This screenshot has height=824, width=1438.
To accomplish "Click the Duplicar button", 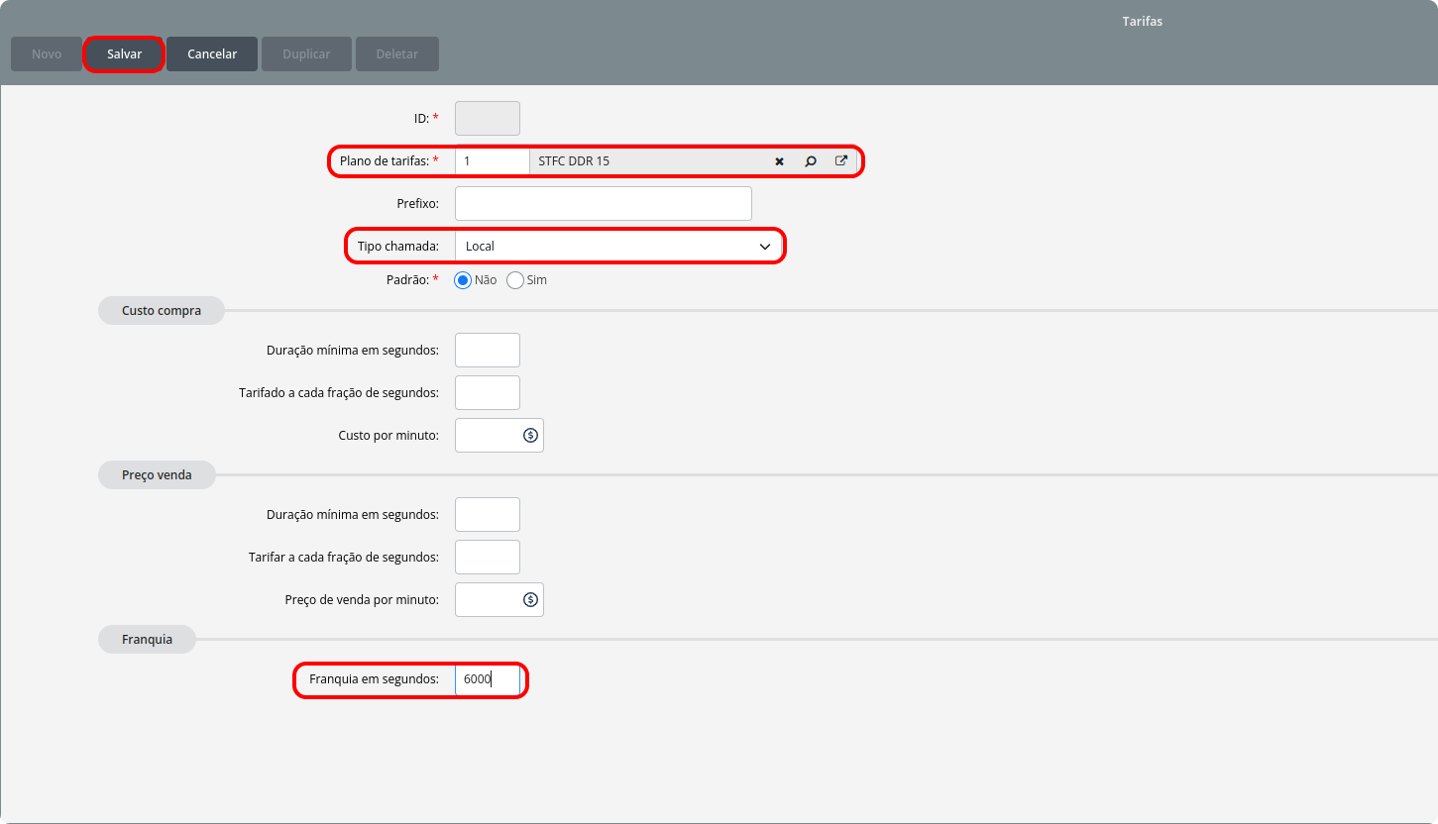I will pyautogui.click(x=307, y=53).
